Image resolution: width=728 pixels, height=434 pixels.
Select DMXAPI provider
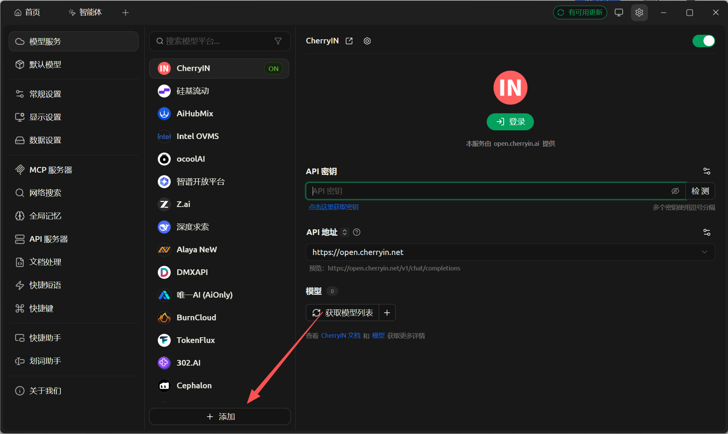click(219, 272)
